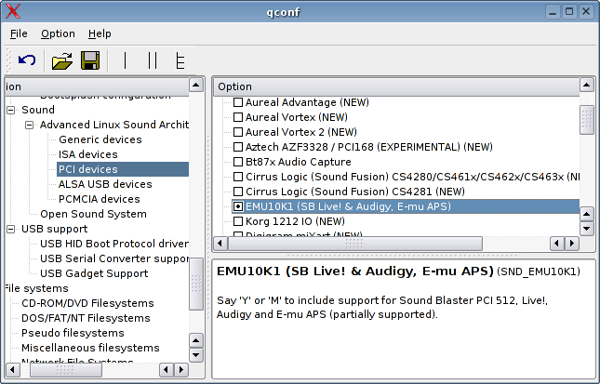Click the vertical scrollbar thumb in options list
The width and height of the screenshot is (600, 384).
click(x=587, y=120)
